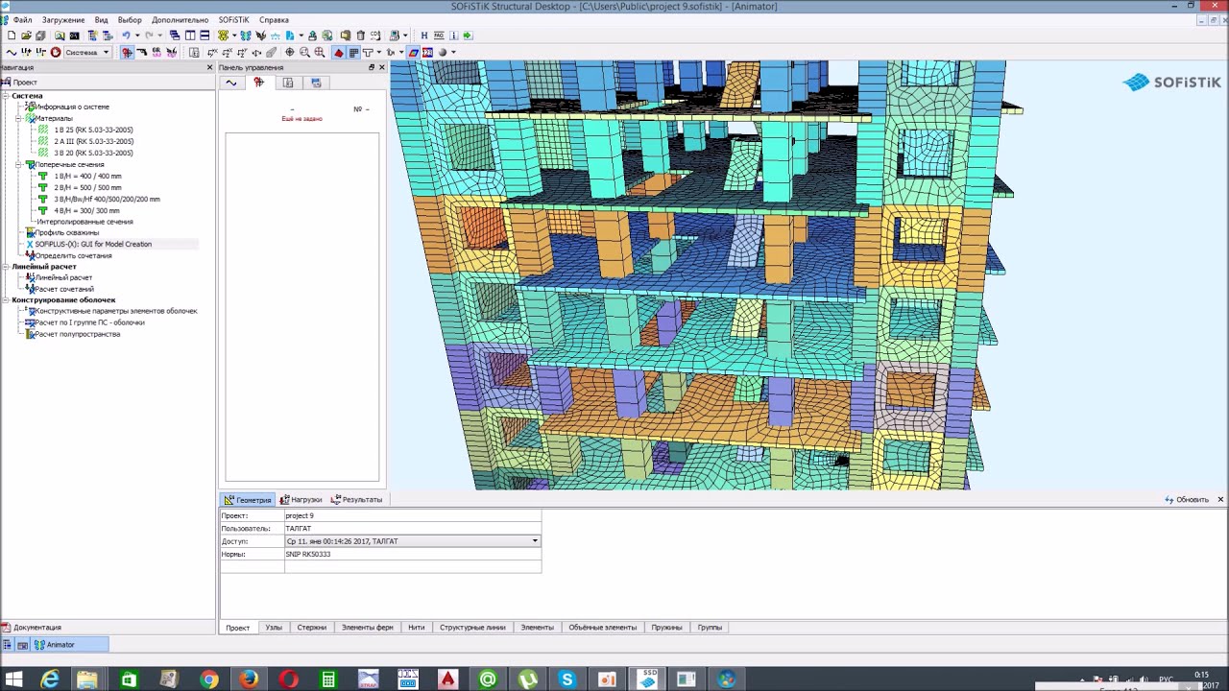Click the tile windows horizontally icon

(205, 36)
